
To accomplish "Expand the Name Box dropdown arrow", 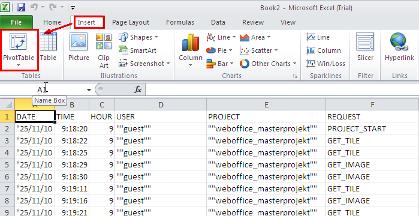I will (x=89, y=90).
